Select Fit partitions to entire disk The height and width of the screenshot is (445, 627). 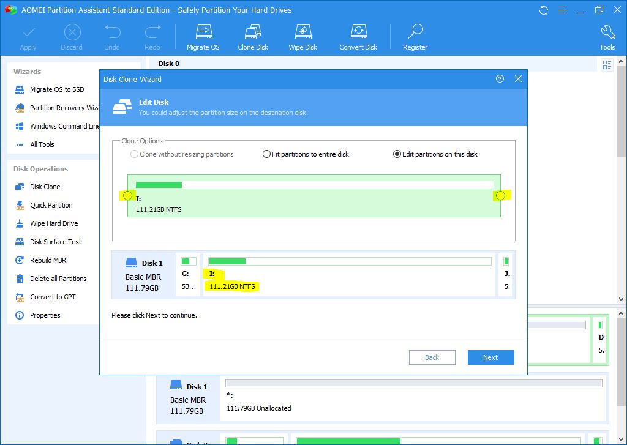[267, 154]
